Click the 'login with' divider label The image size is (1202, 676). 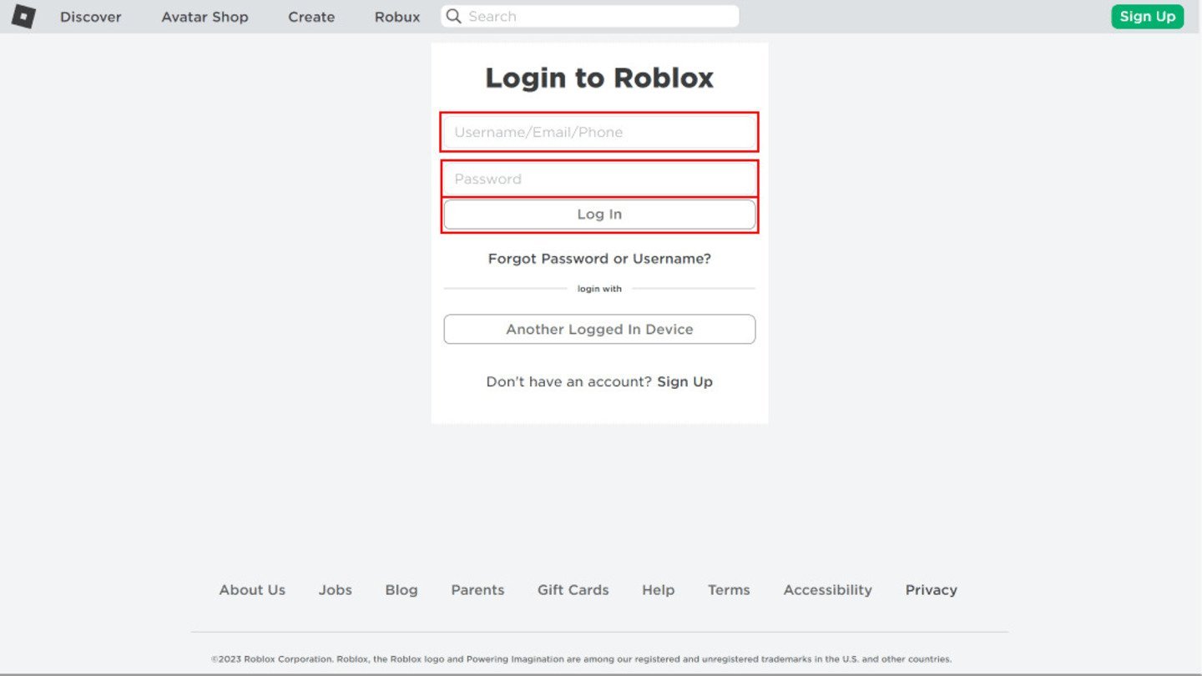click(x=599, y=289)
